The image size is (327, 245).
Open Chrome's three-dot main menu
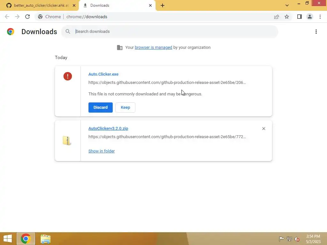[x=320, y=17]
